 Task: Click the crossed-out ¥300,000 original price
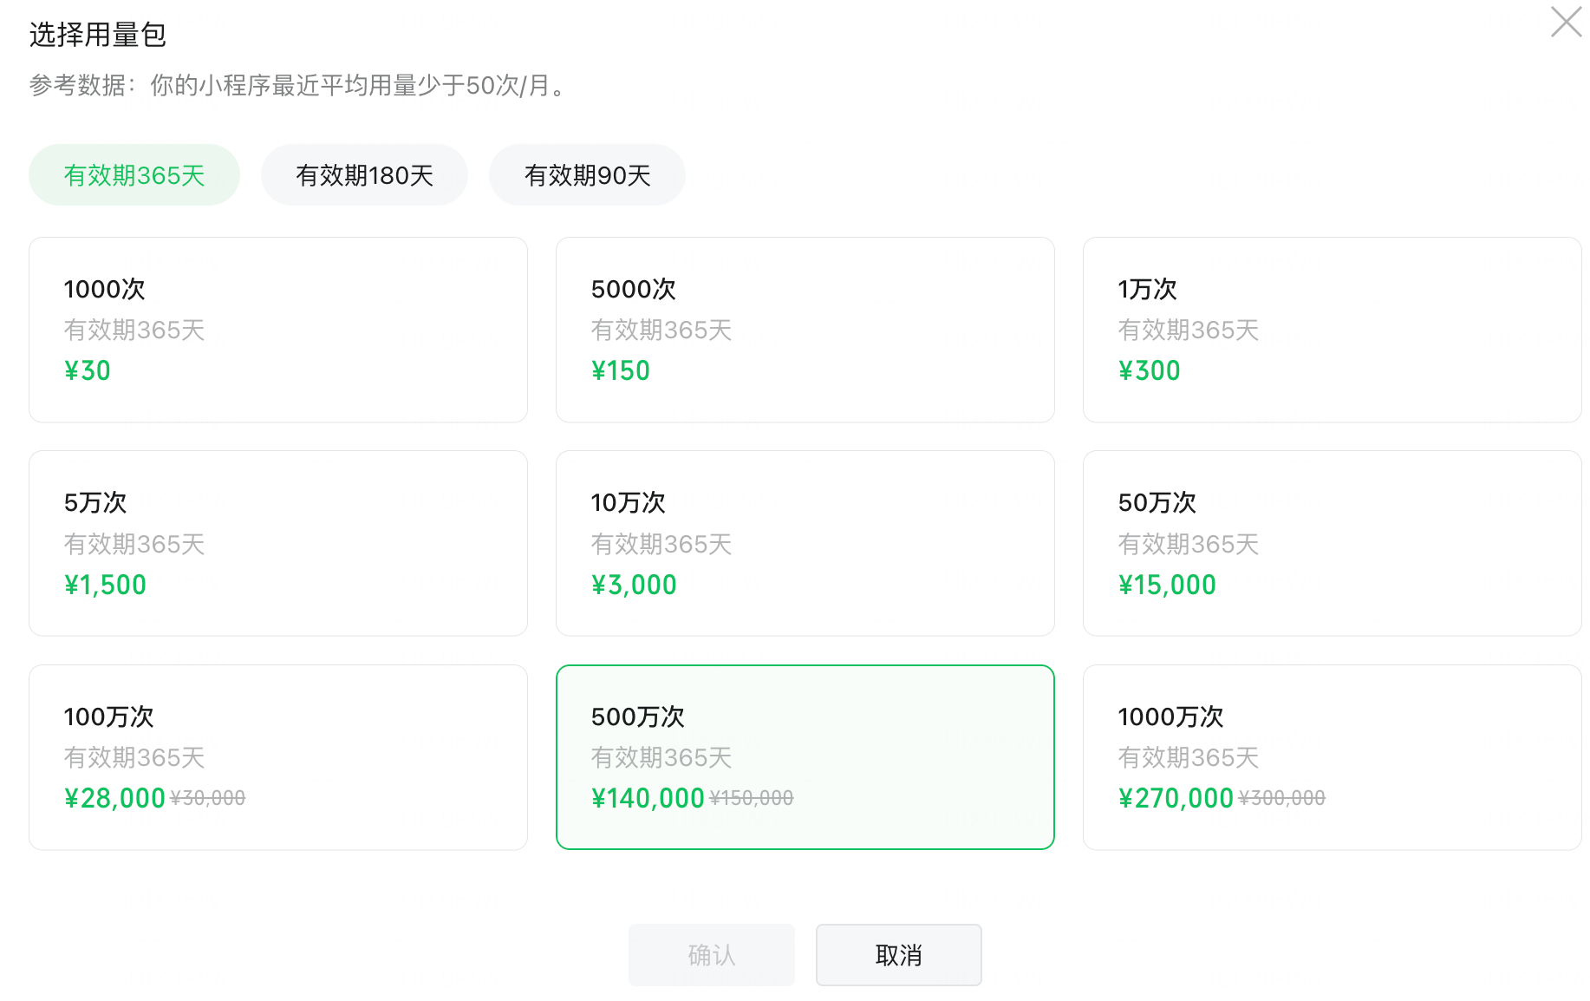pyautogui.click(x=1281, y=798)
